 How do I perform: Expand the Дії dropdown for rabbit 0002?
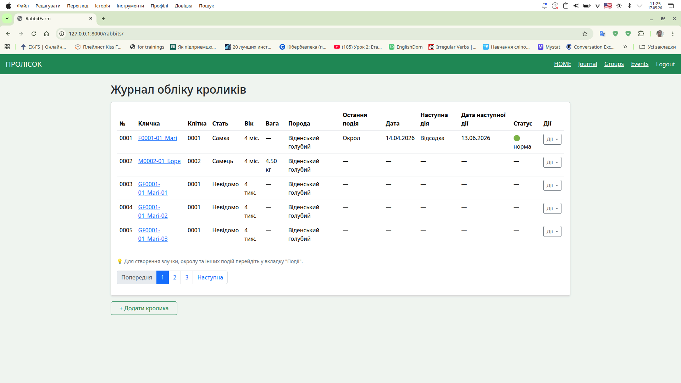pyautogui.click(x=552, y=162)
